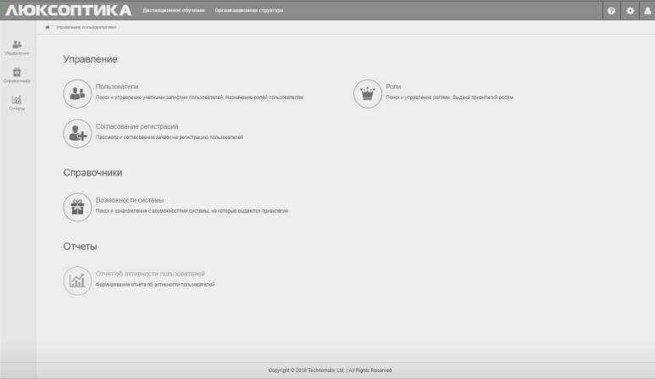The height and width of the screenshot is (379, 655).
Task: Open the Роли link
Action: point(393,86)
